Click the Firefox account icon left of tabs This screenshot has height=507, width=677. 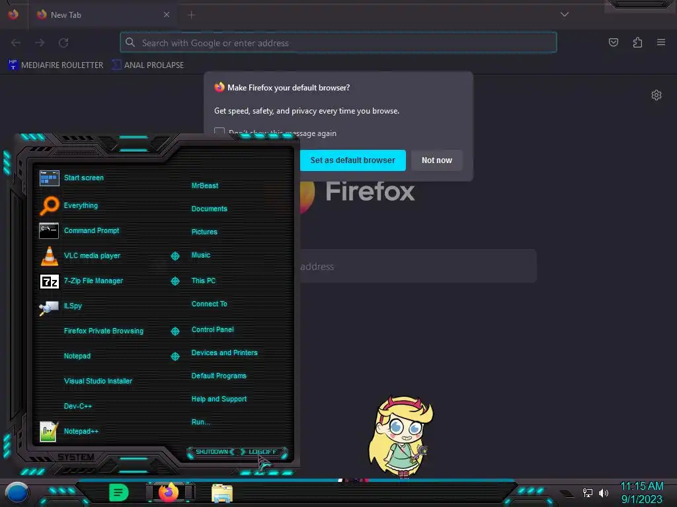[13, 15]
